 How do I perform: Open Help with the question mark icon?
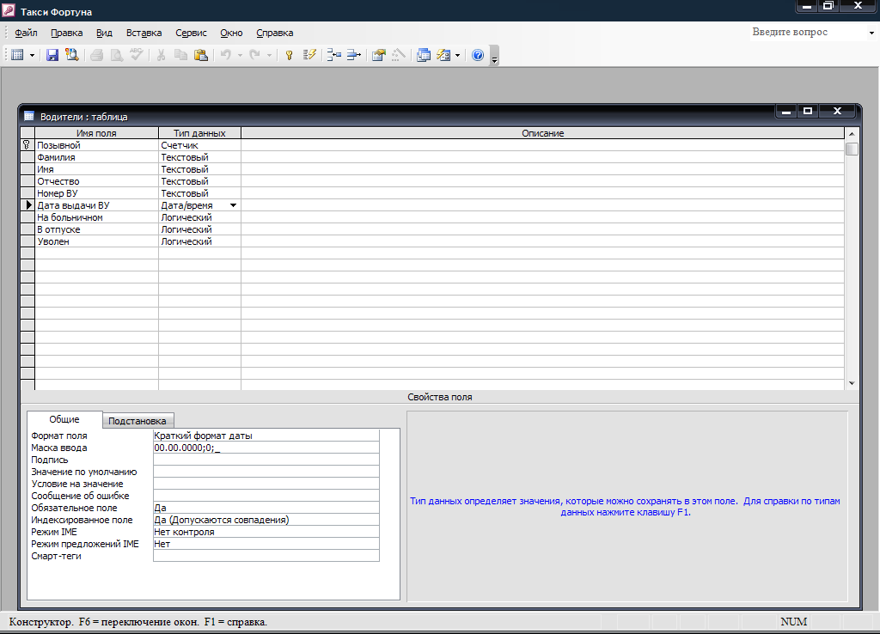[478, 55]
